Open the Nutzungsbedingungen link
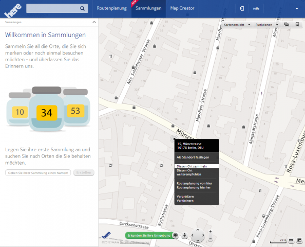This screenshot has height=247, width=305. click(135, 242)
